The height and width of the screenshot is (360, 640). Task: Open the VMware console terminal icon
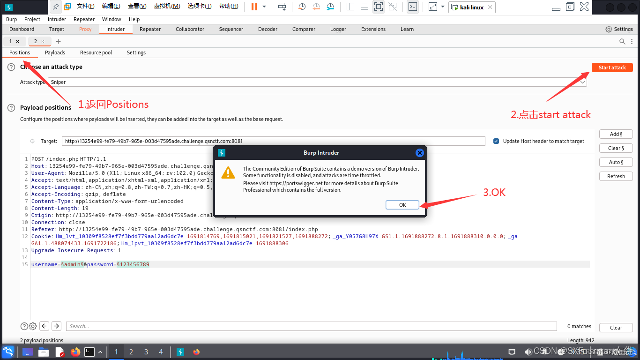412,7
